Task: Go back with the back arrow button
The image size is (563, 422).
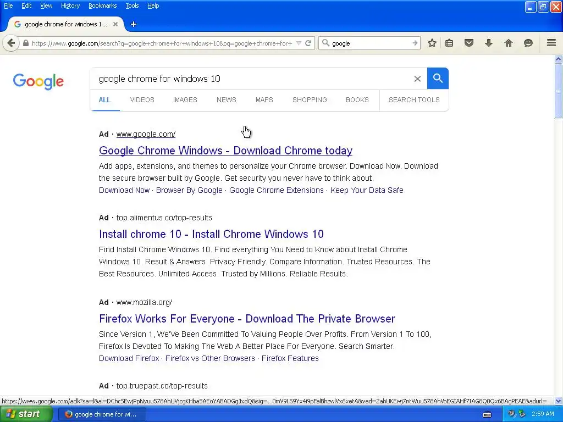Action: coord(11,43)
